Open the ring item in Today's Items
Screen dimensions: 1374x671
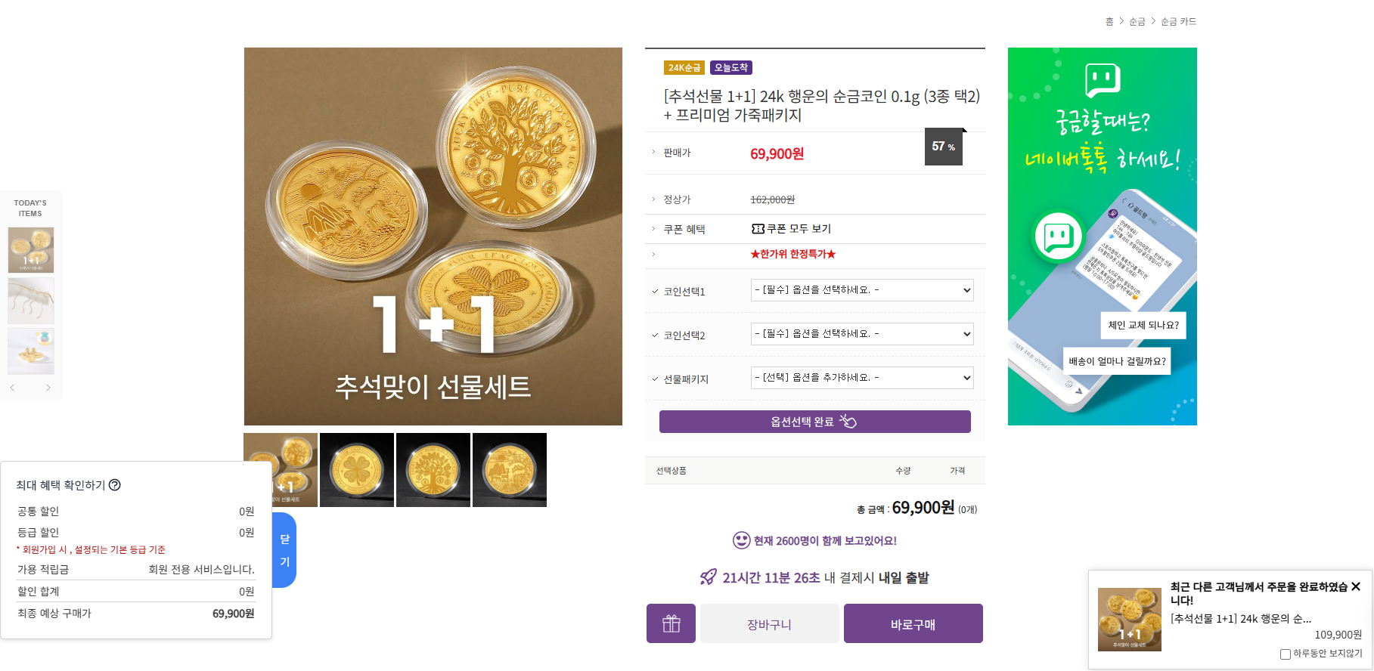point(31,351)
